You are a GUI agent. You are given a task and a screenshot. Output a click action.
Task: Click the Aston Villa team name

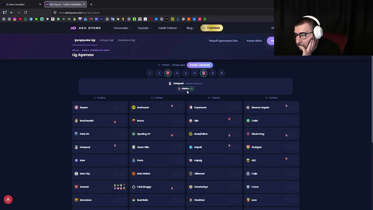tap(143, 147)
